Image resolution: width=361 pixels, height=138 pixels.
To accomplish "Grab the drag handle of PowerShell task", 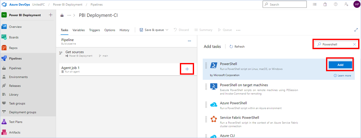I will [206, 66].
